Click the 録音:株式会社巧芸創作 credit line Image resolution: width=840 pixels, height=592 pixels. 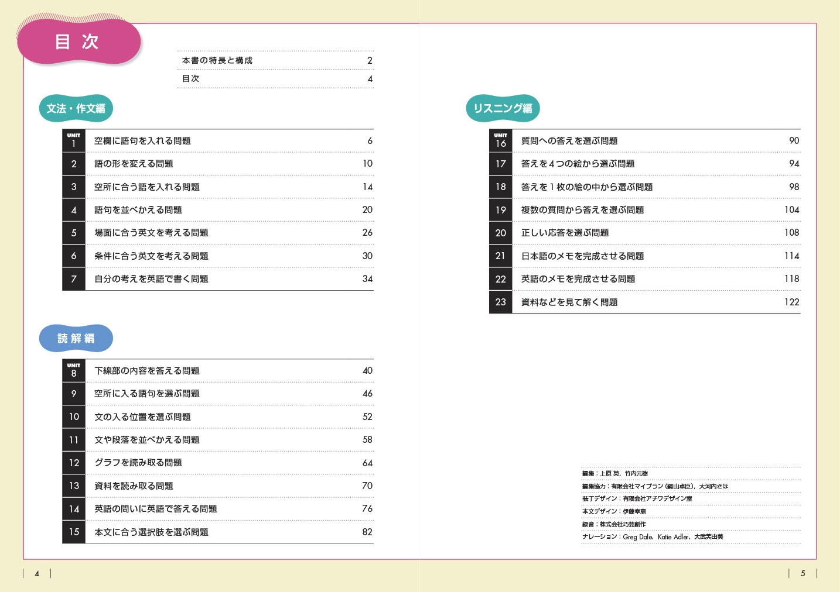614,524
